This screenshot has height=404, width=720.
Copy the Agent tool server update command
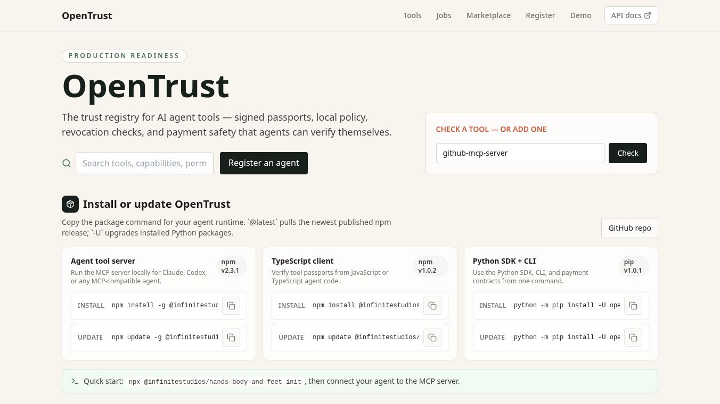pos(231,338)
